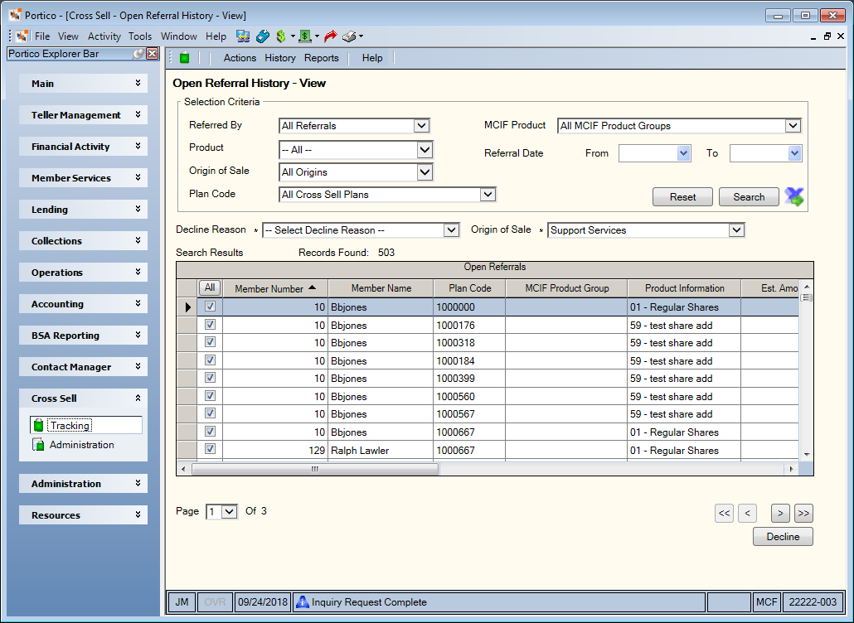Click the Decline button
The height and width of the screenshot is (623, 854).
(x=783, y=537)
